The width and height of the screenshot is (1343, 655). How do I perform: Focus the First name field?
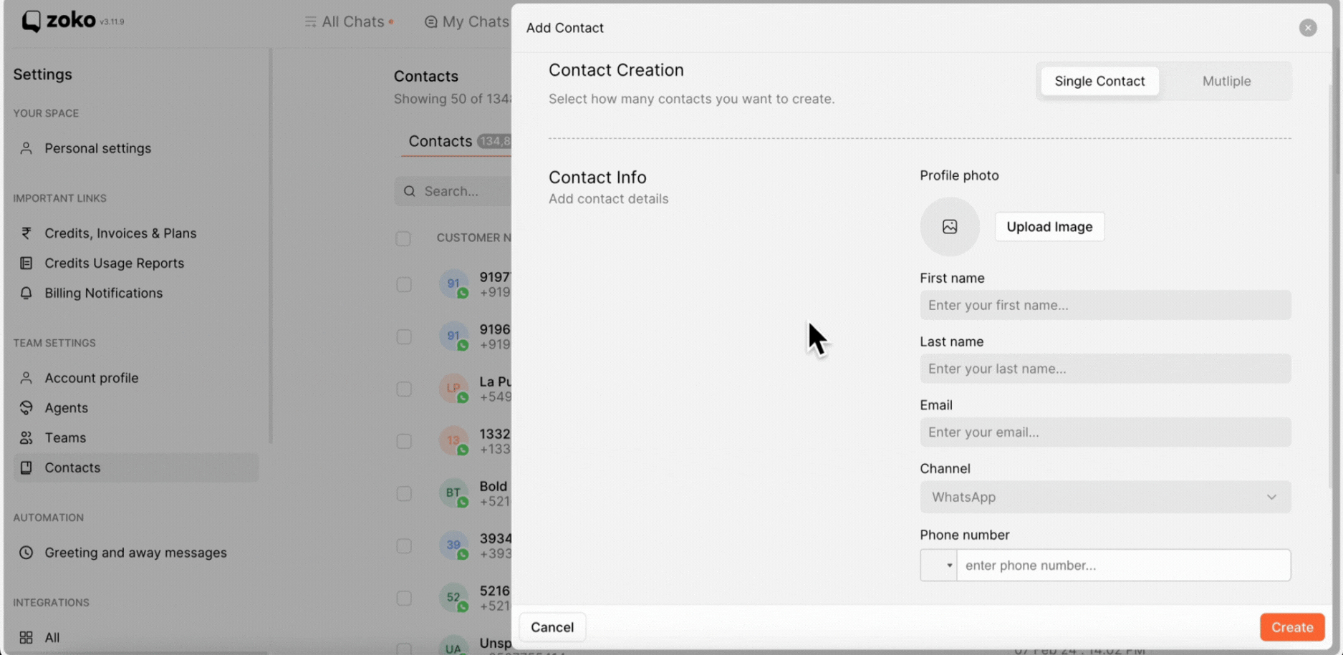(1105, 305)
